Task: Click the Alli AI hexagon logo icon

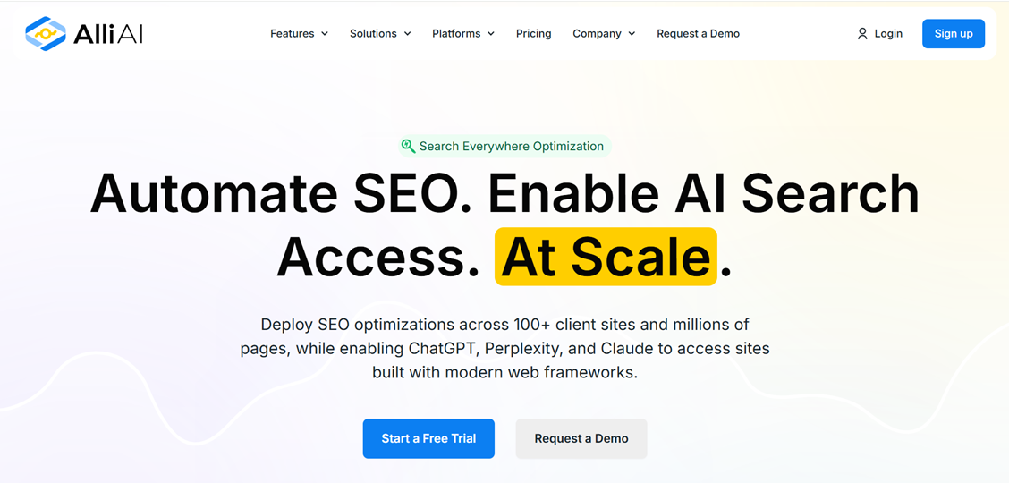Action: click(x=45, y=34)
